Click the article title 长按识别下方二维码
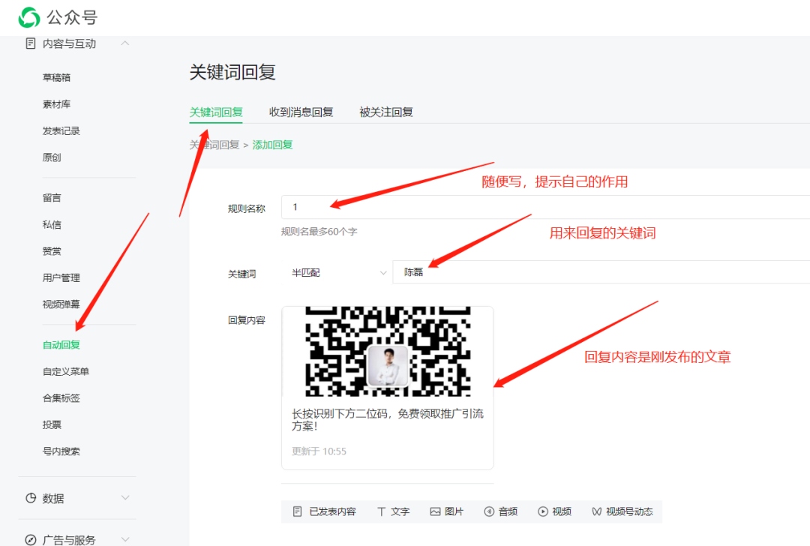This screenshot has width=810, height=546. (388, 419)
